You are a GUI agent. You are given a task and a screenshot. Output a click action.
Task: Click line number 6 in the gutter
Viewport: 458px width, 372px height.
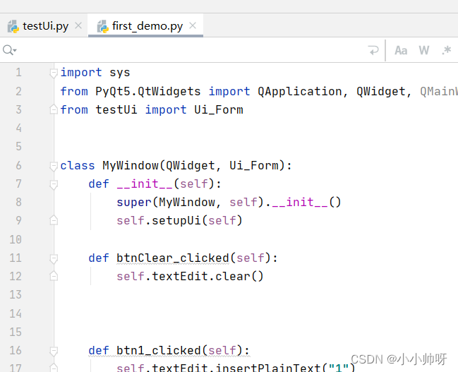click(x=18, y=165)
